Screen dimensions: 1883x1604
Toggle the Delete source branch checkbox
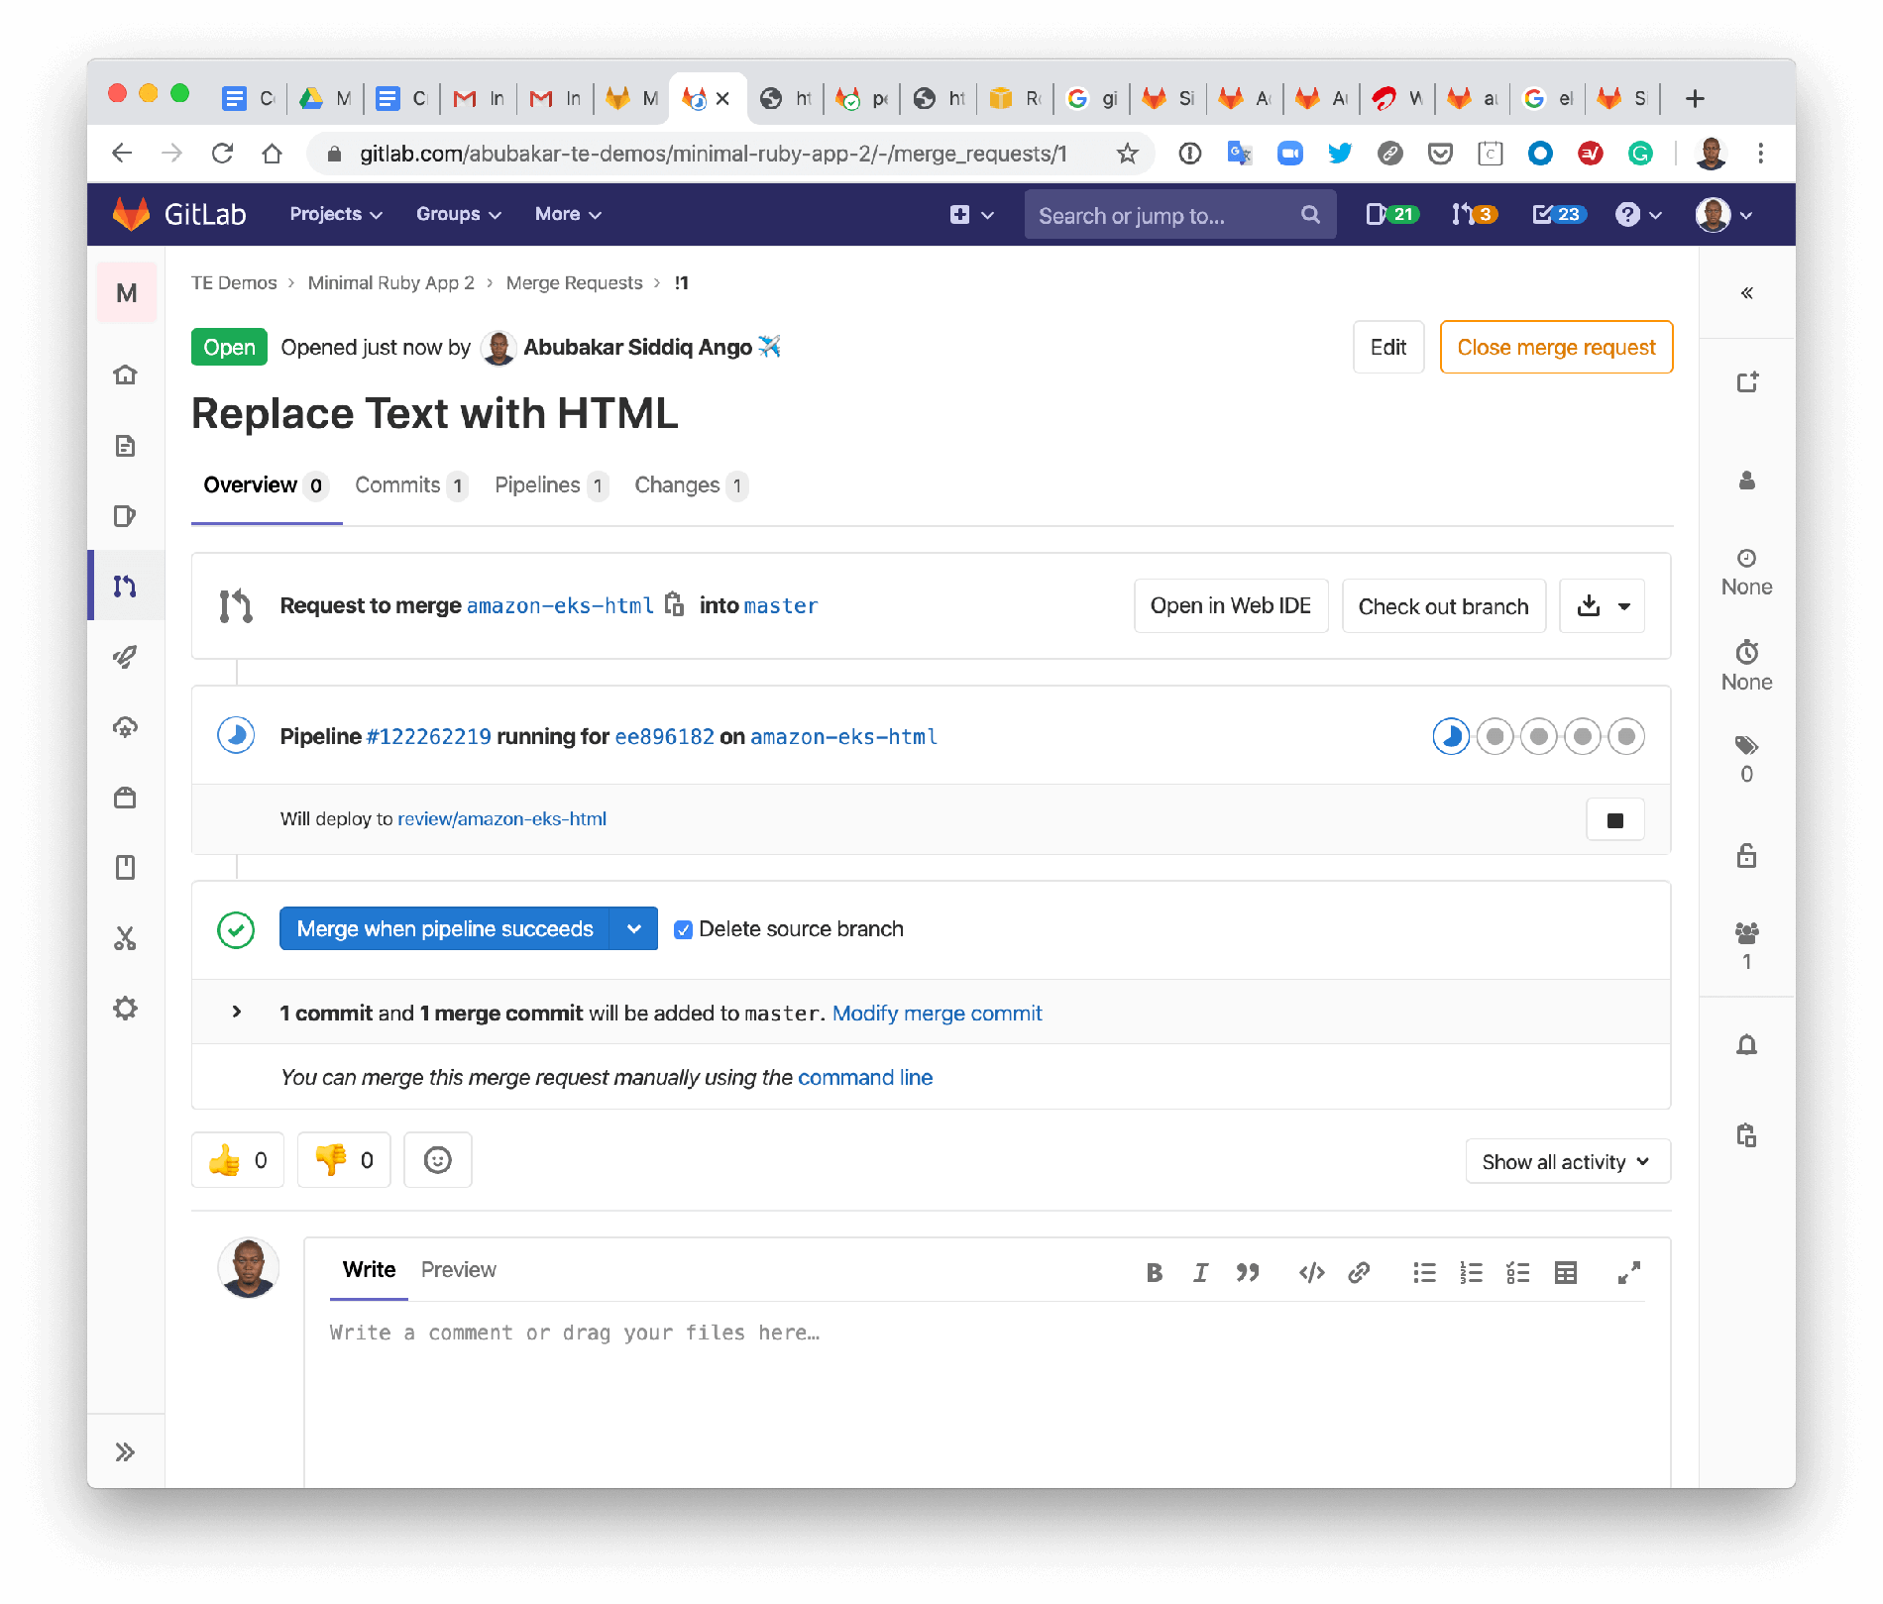pyautogui.click(x=683, y=929)
